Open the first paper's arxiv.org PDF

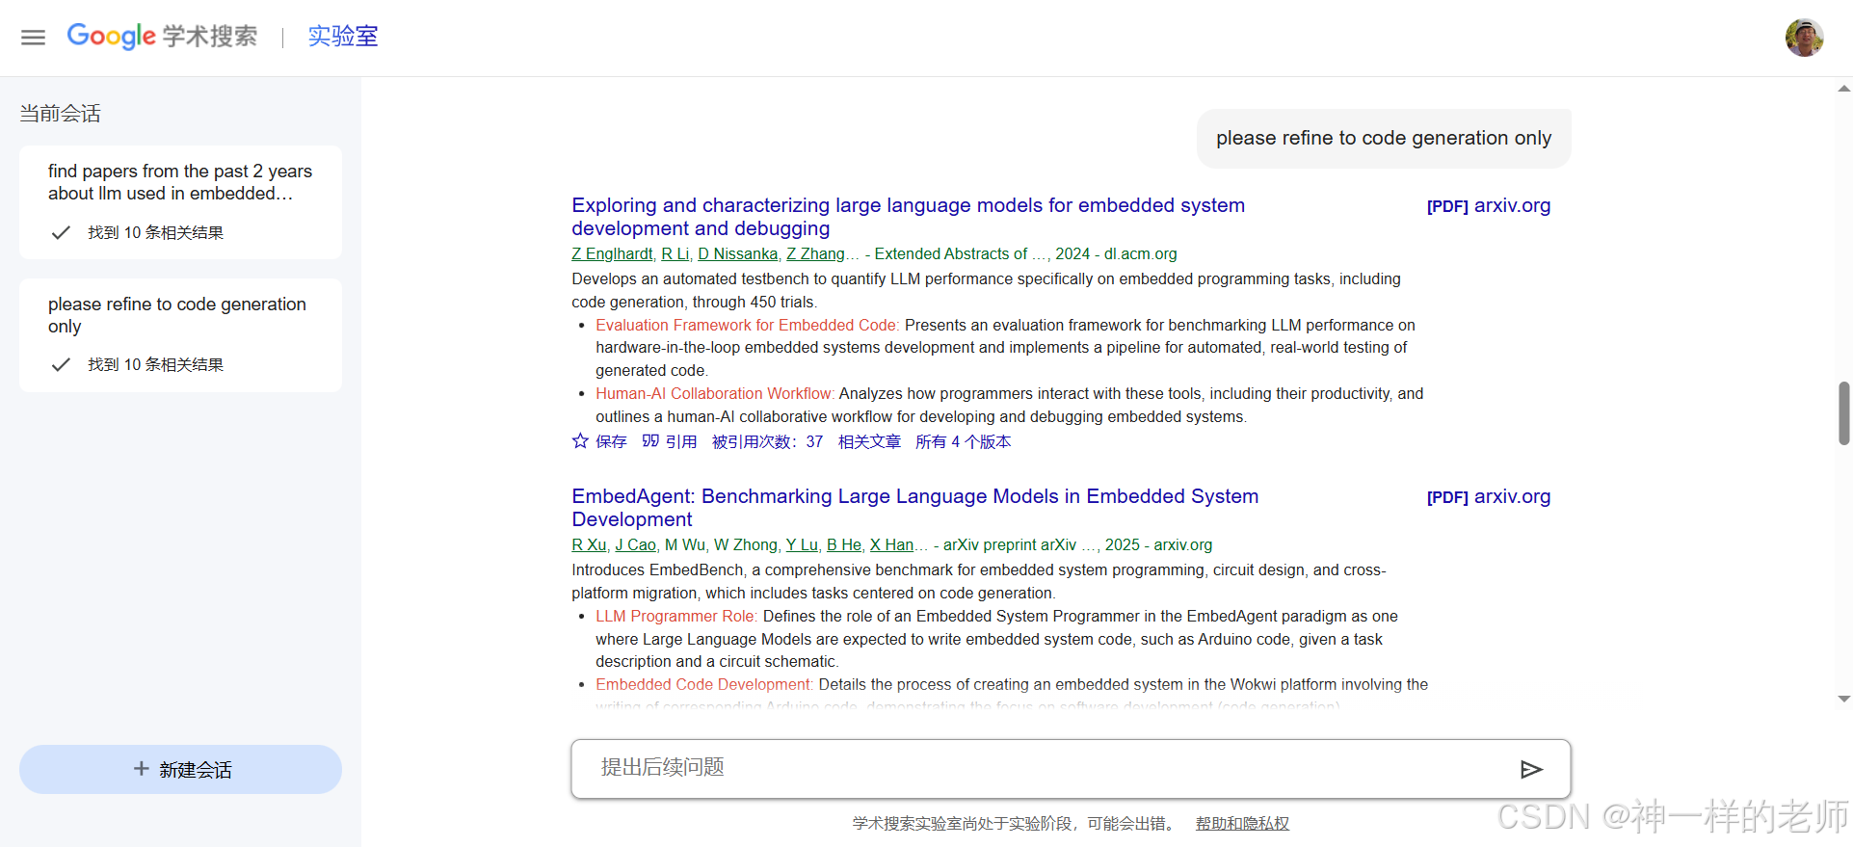coord(1489,205)
